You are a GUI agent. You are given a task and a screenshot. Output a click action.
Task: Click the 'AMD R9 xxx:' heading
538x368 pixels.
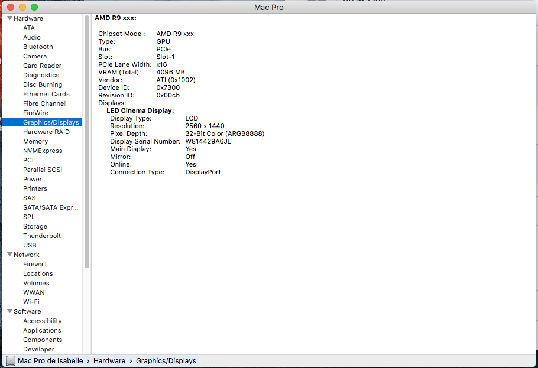coord(116,18)
